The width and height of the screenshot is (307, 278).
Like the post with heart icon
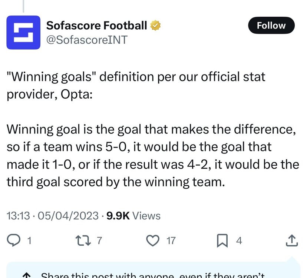pos(153,241)
